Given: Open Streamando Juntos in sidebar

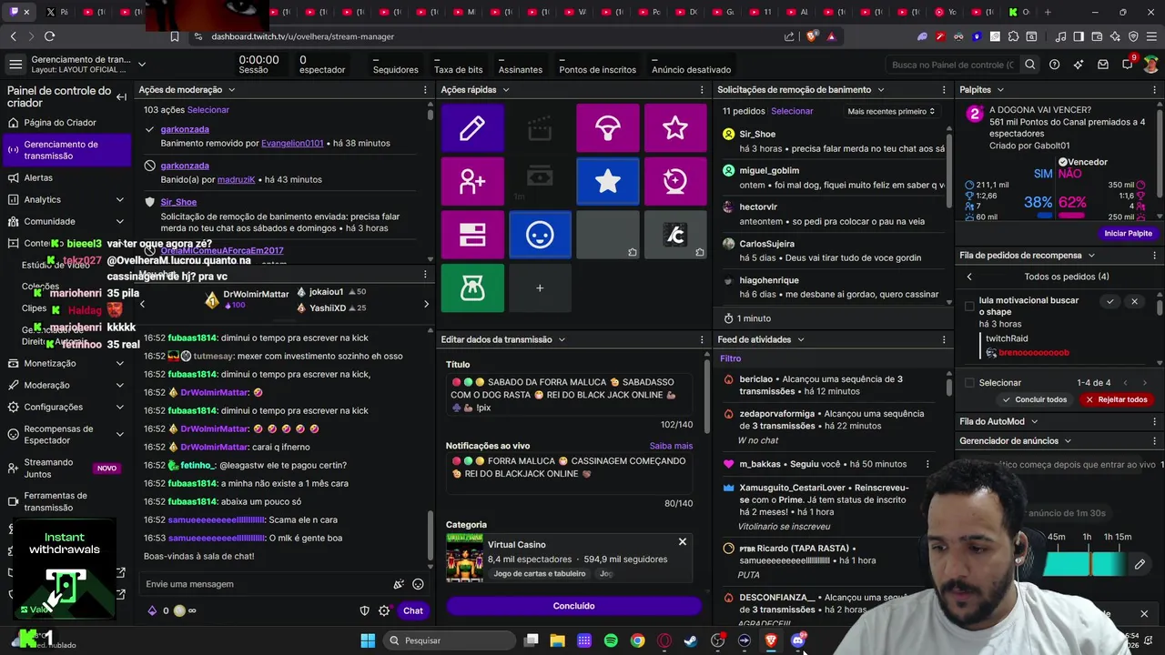Looking at the screenshot, I should (x=66, y=468).
